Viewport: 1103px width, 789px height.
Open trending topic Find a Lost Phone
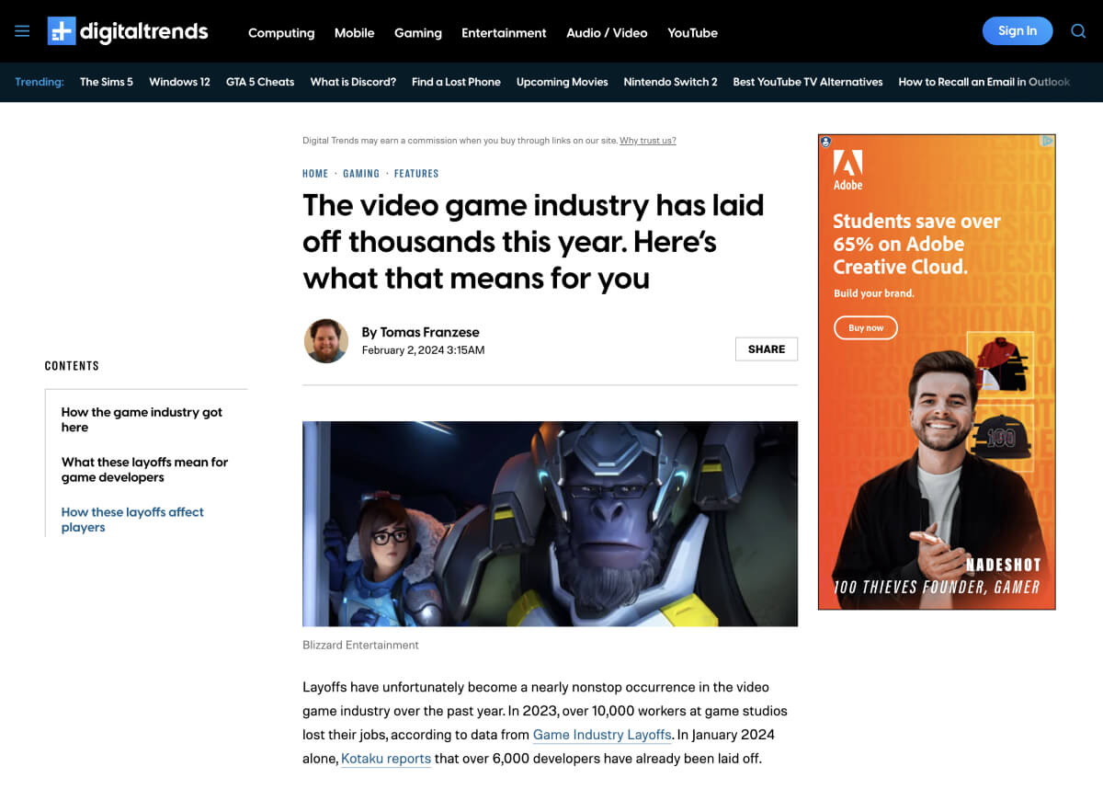[x=456, y=82]
